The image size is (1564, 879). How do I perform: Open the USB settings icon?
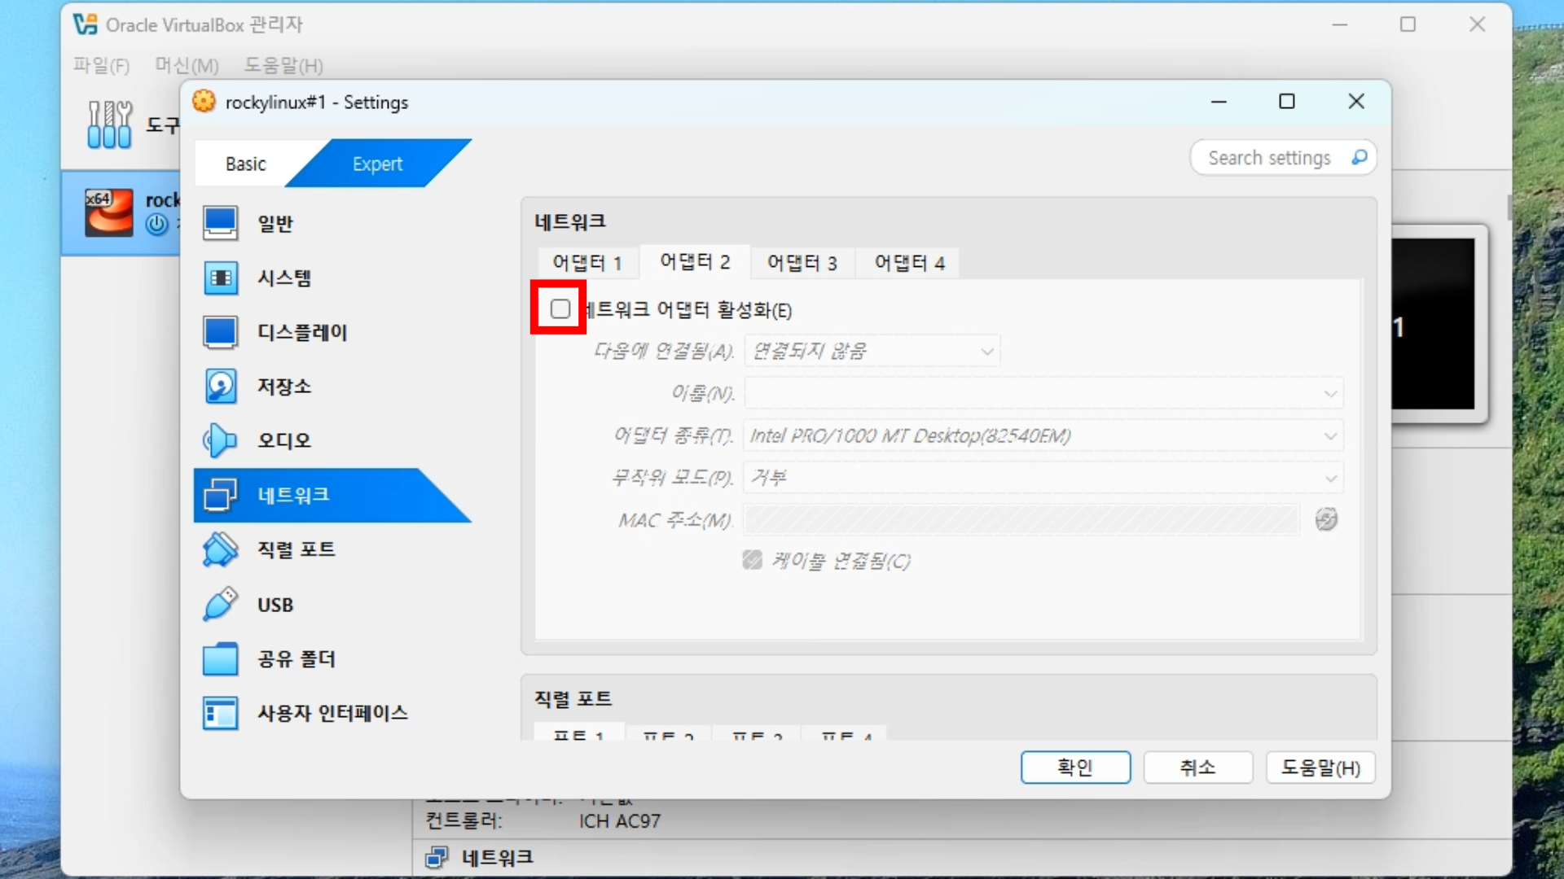pyautogui.click(x=221, y=605)
